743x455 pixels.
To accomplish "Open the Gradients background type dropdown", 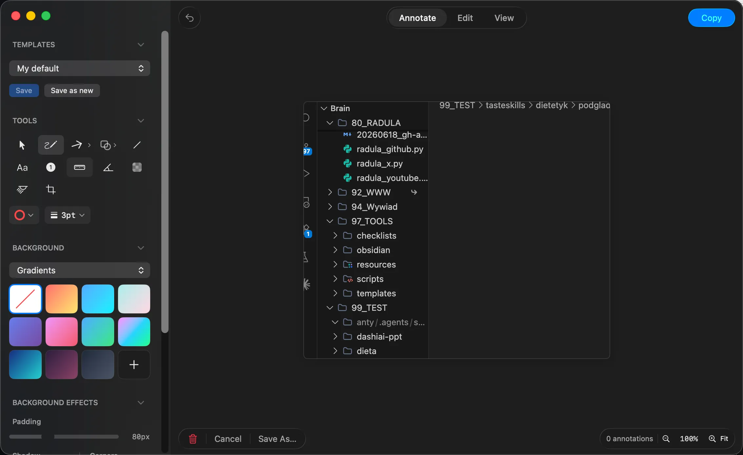I will point(80,270).
